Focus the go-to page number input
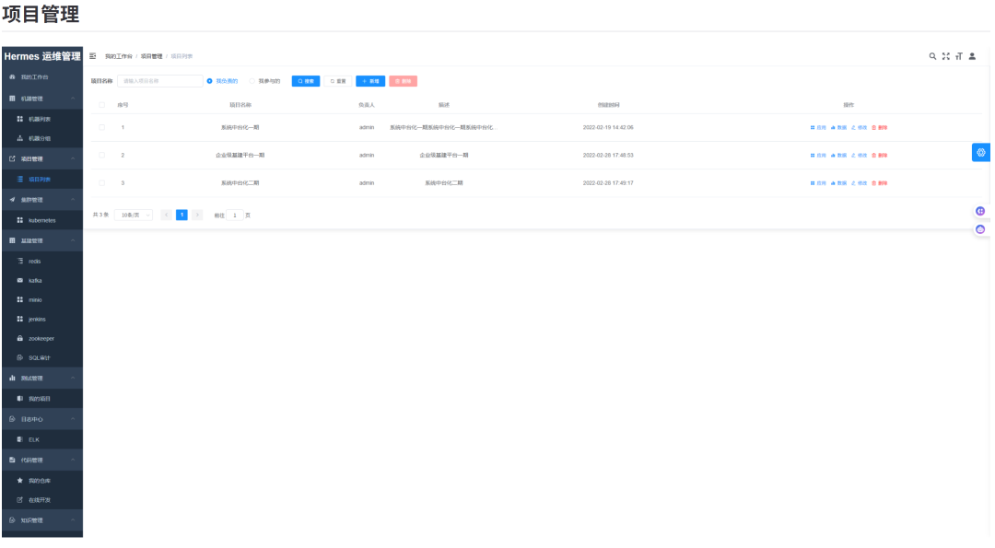Screen dimensions: 995x548 [x=235, y=215]
